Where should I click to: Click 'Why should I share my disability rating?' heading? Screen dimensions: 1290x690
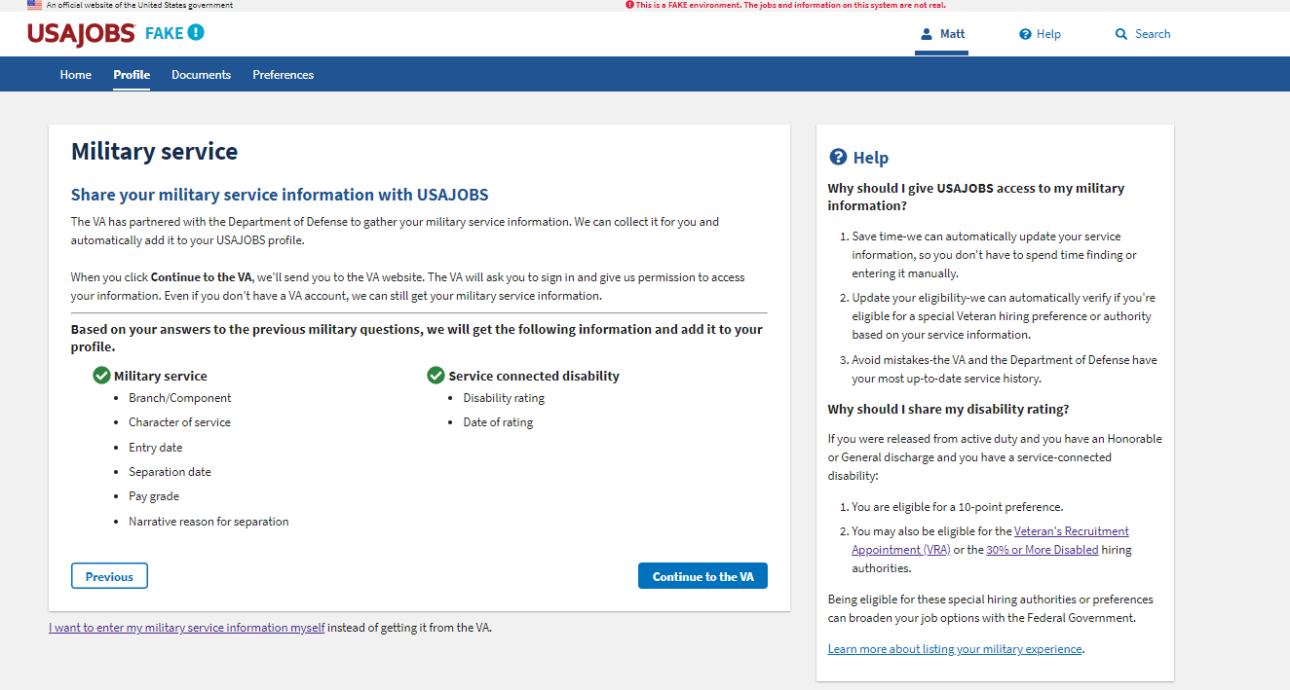948,409
